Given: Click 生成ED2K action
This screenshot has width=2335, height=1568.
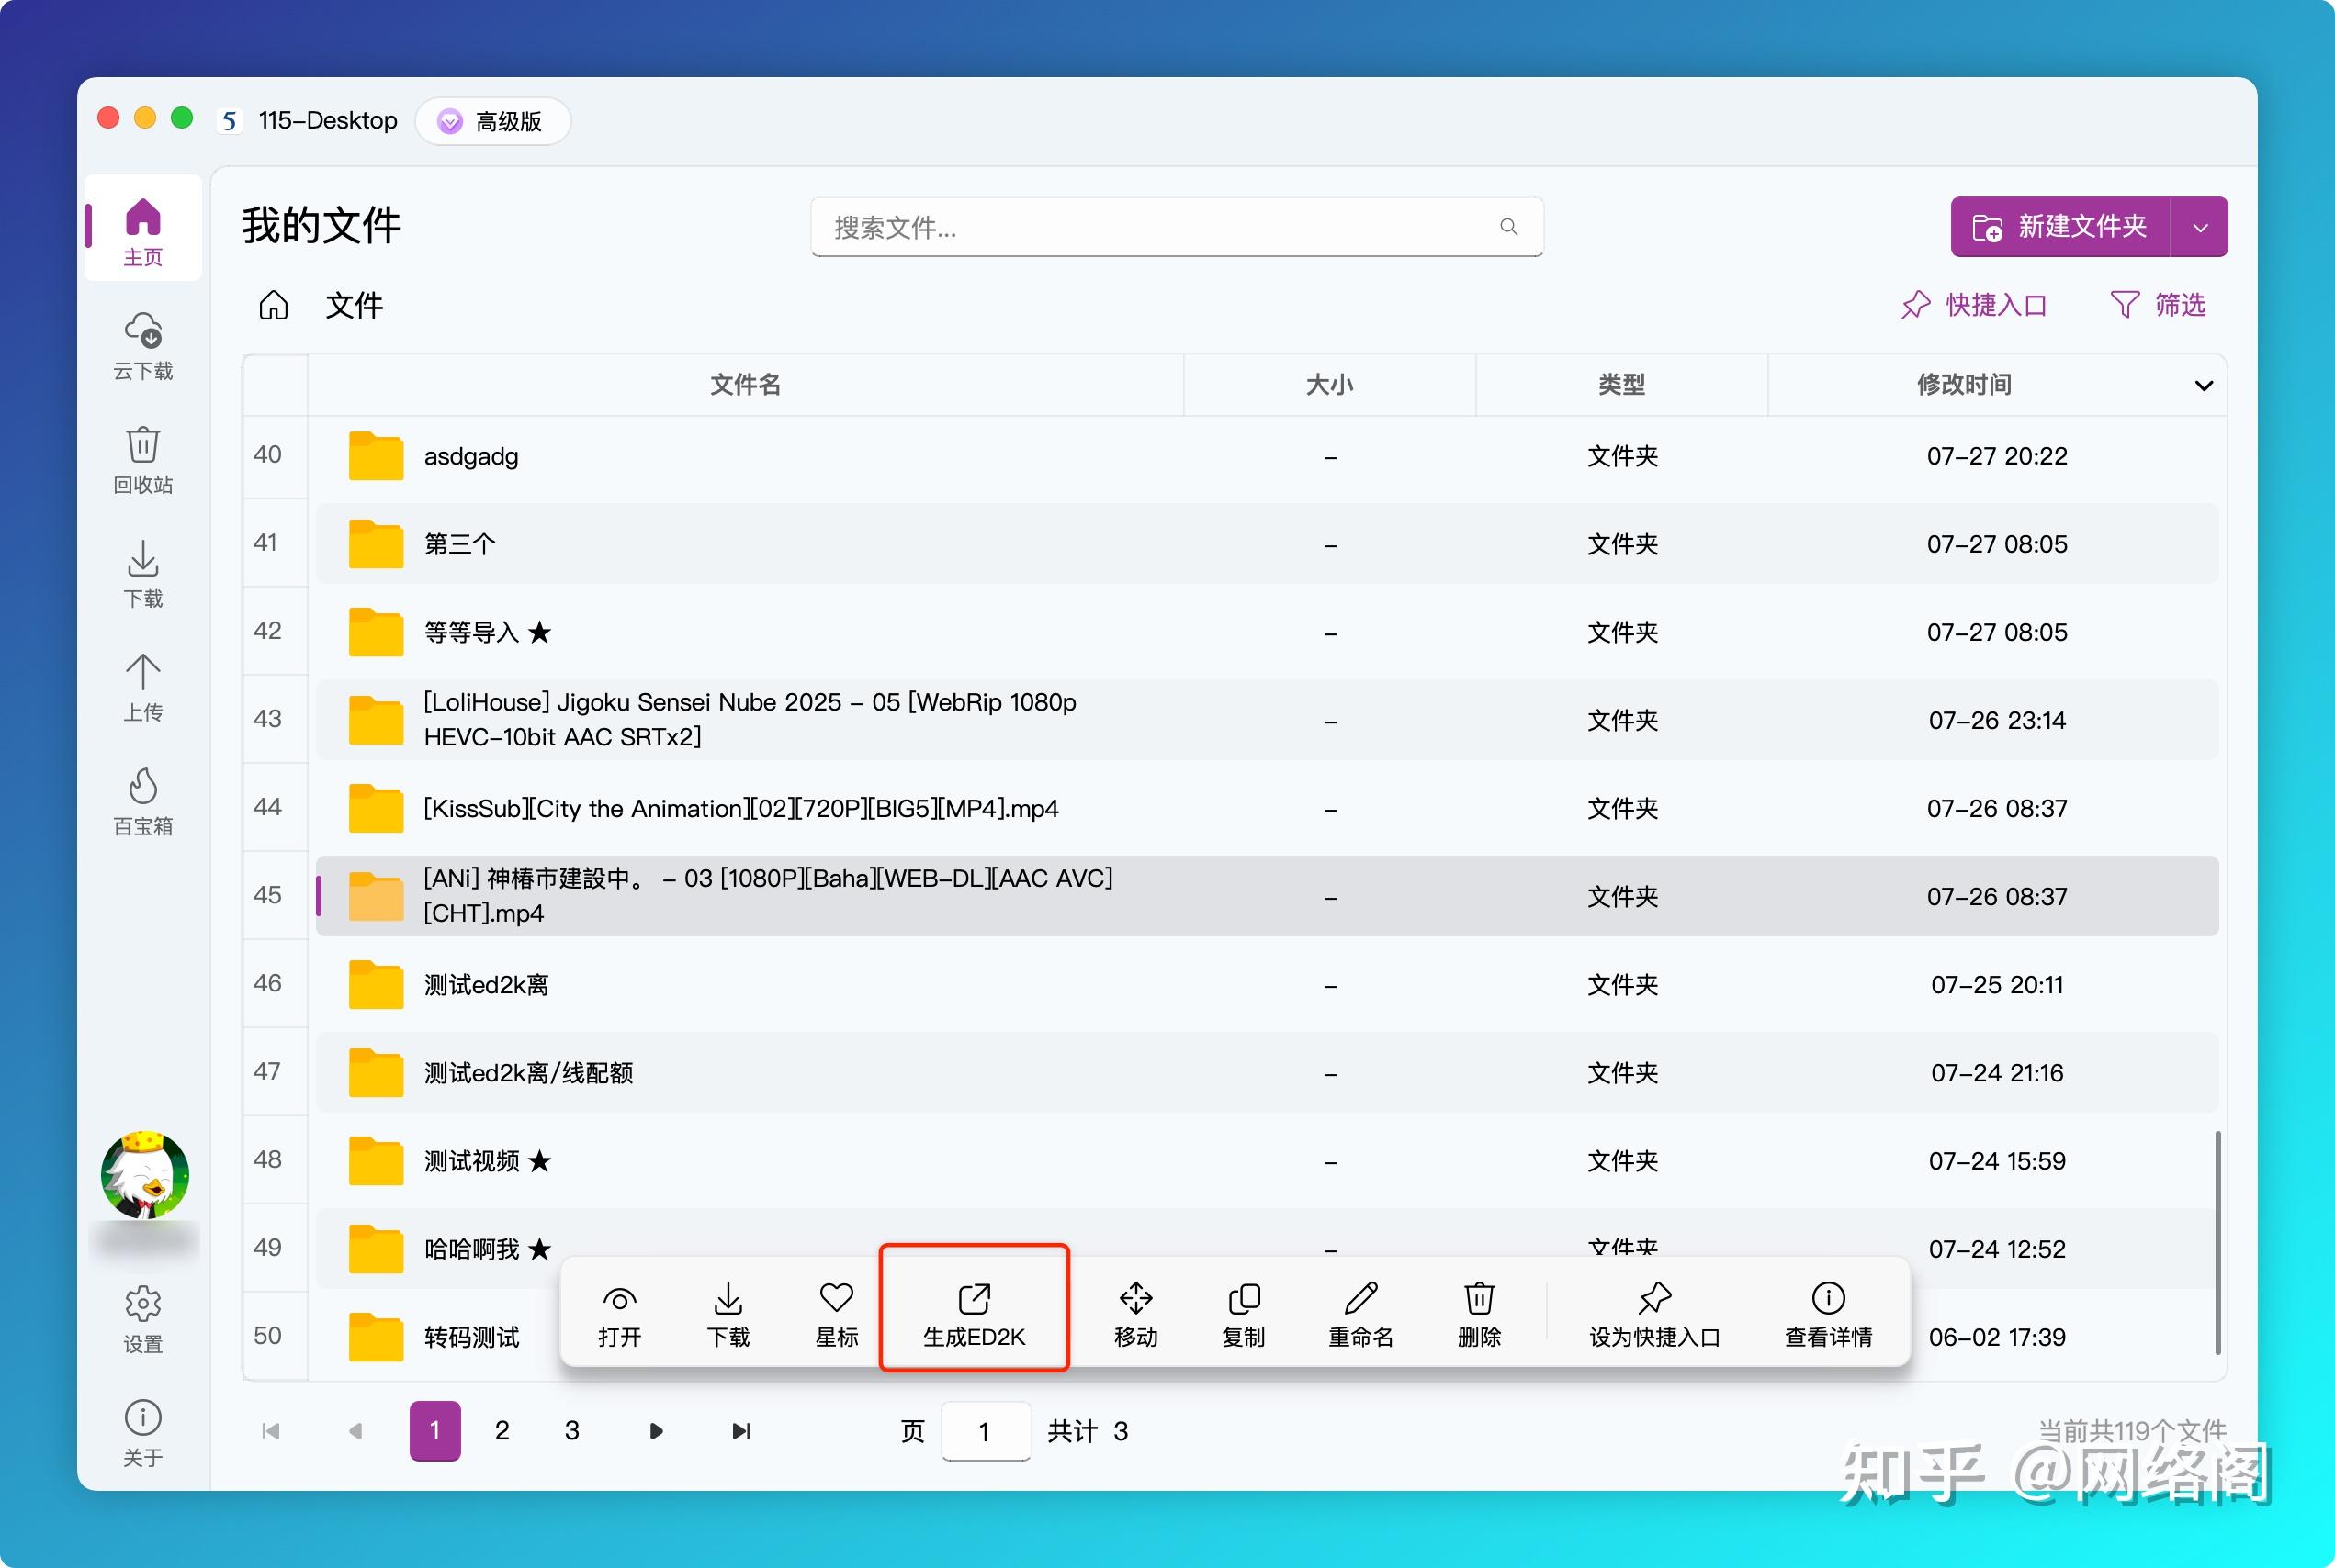Looking at the screenshot, I should click(974, 1313).
